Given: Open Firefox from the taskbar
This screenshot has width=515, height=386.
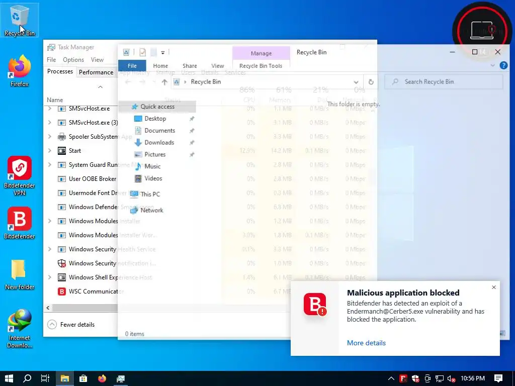Looking at the screenshot, I should coord(102,378).
